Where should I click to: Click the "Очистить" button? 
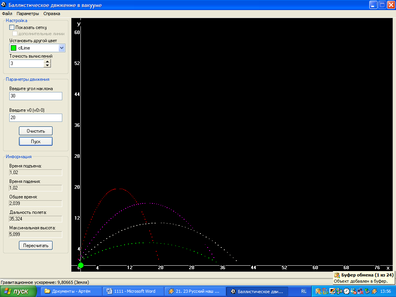pyautogui.click(x=36, y=131)
